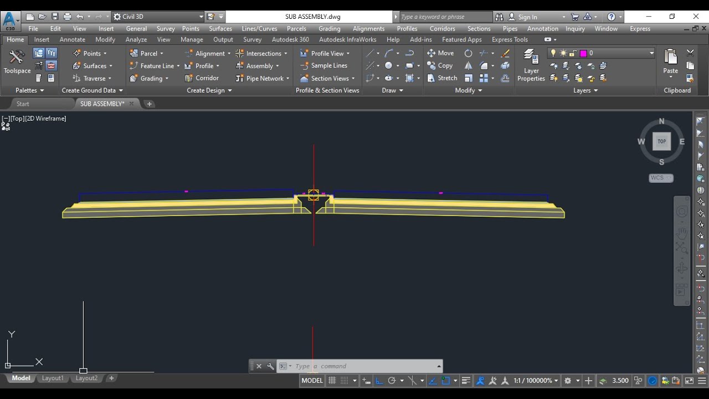Viewport: 709px width, 399px height.
Task: Click the keyword search box
Action: [445, 17]
